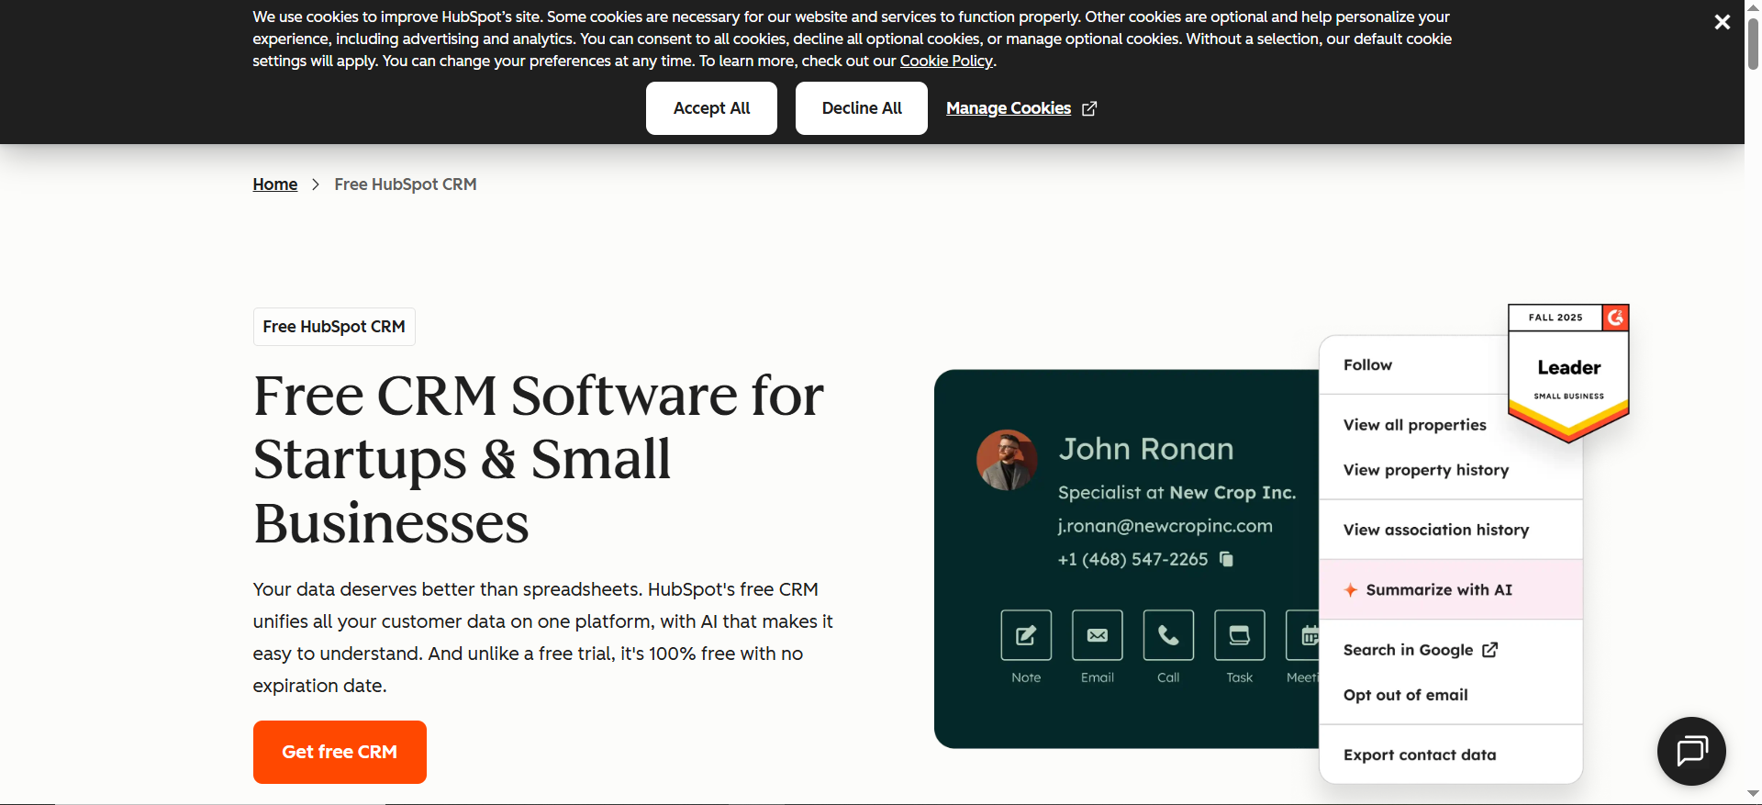
Task: Click the John Ronan contact name
Action: coord(1146,449)
